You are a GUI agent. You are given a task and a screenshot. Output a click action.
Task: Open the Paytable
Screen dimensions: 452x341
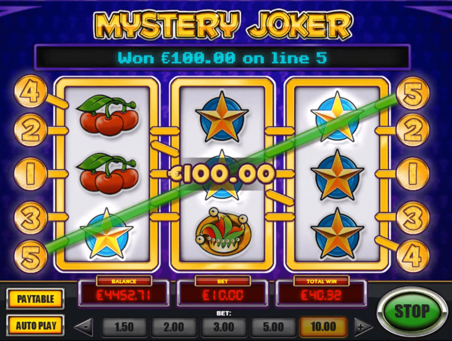tap(36, 299)
